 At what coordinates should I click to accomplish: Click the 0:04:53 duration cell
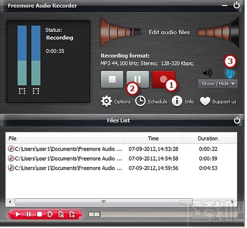pos(208,168)
